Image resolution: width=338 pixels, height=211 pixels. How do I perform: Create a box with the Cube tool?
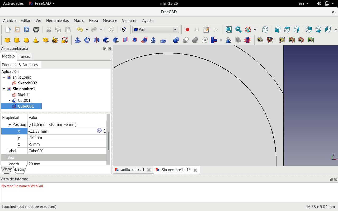[7, 40]
